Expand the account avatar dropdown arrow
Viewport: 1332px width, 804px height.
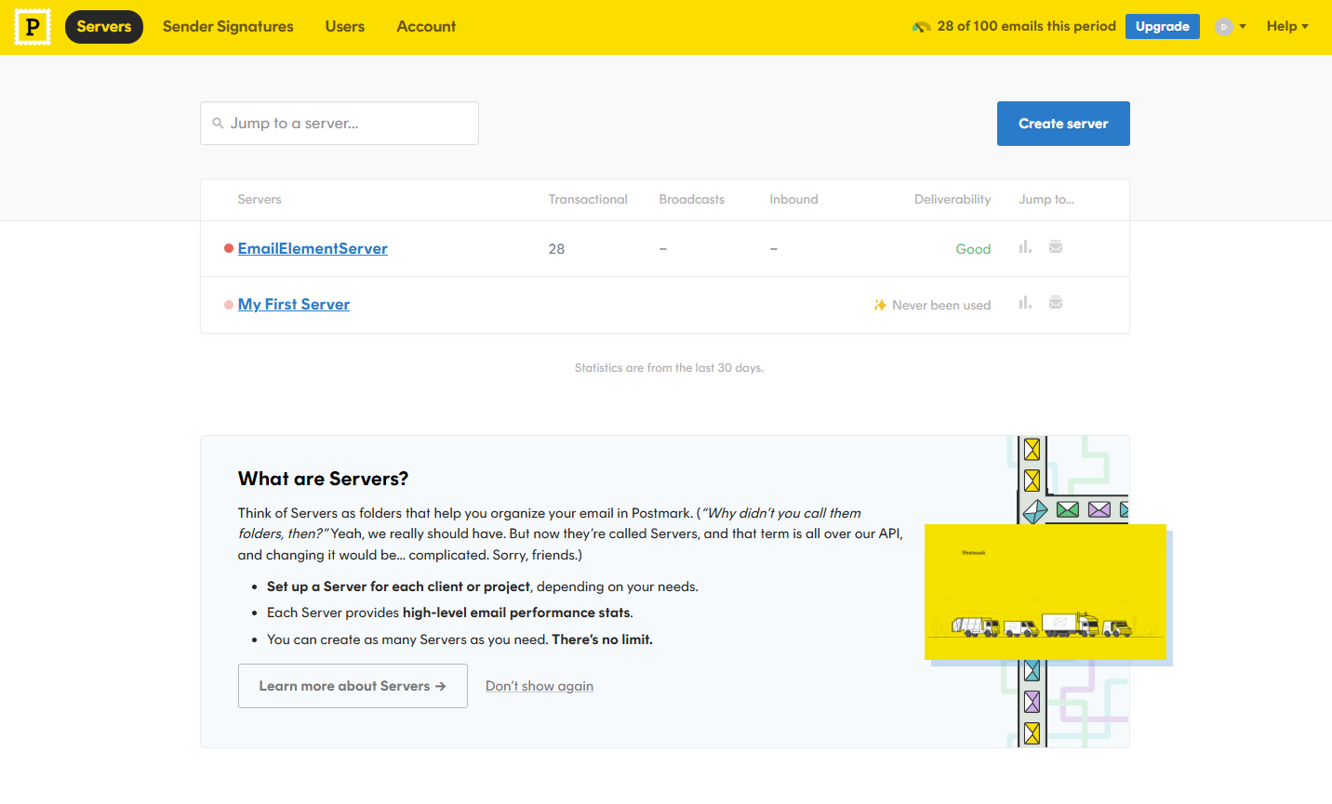point(1243,27)
